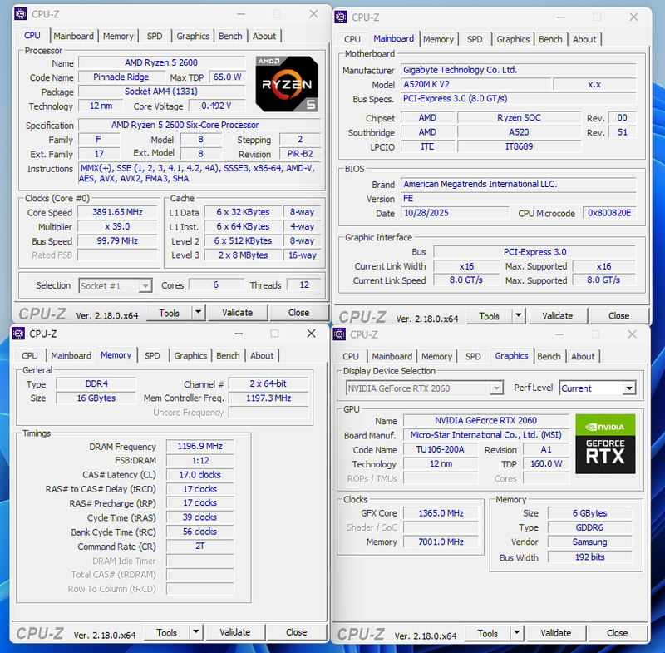Click the TDP 160.0 W value
Screen dimensions: 665x653
pyautogui.click(x=546, y=464)
